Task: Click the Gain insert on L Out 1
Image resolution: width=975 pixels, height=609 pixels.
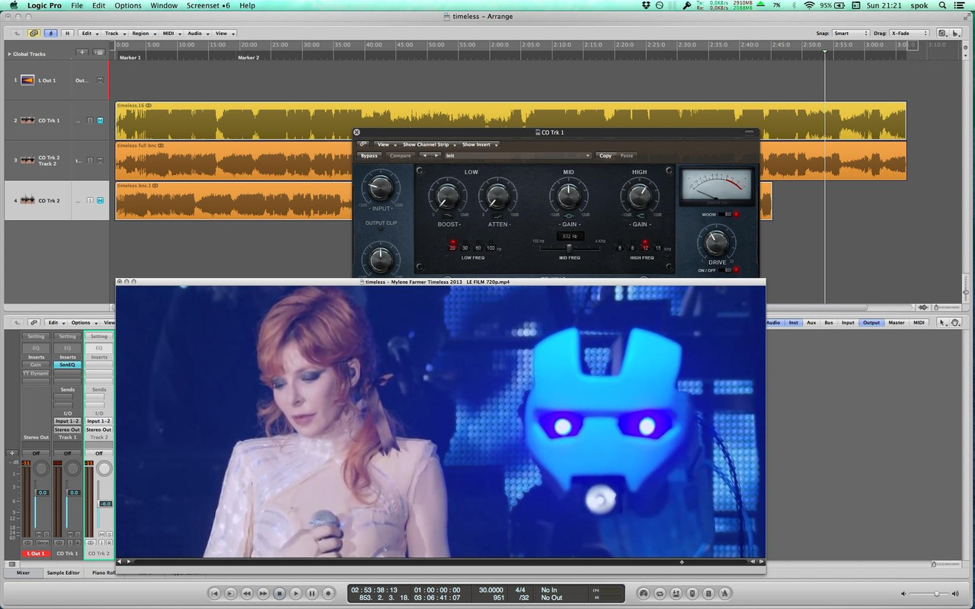Action: tap(36, 365)
